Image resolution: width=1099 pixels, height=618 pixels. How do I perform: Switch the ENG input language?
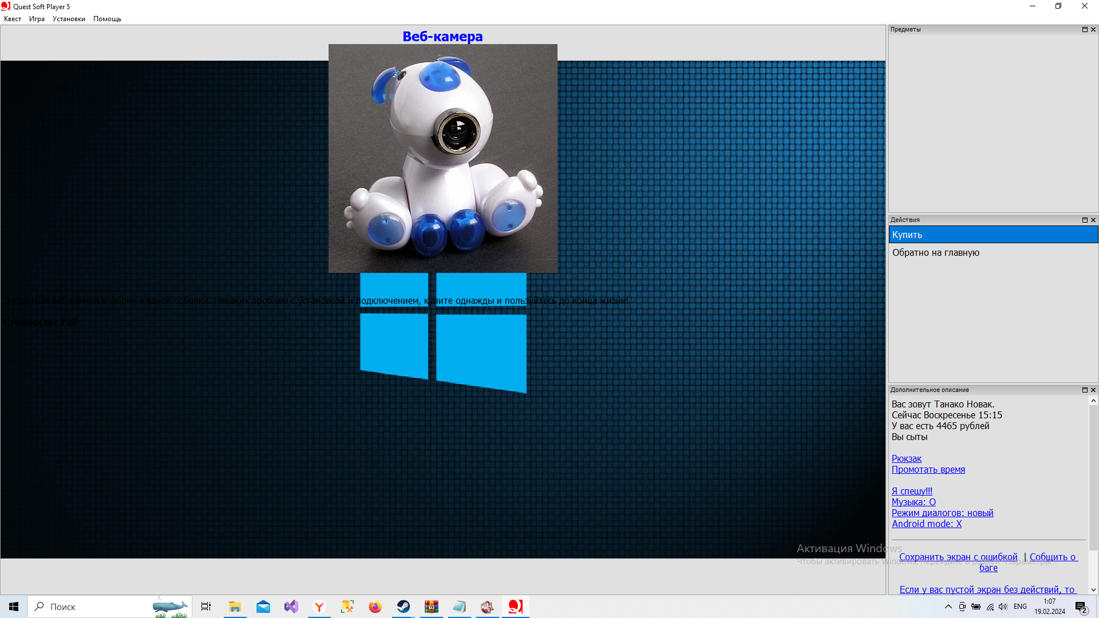[x=1020, y=607]
